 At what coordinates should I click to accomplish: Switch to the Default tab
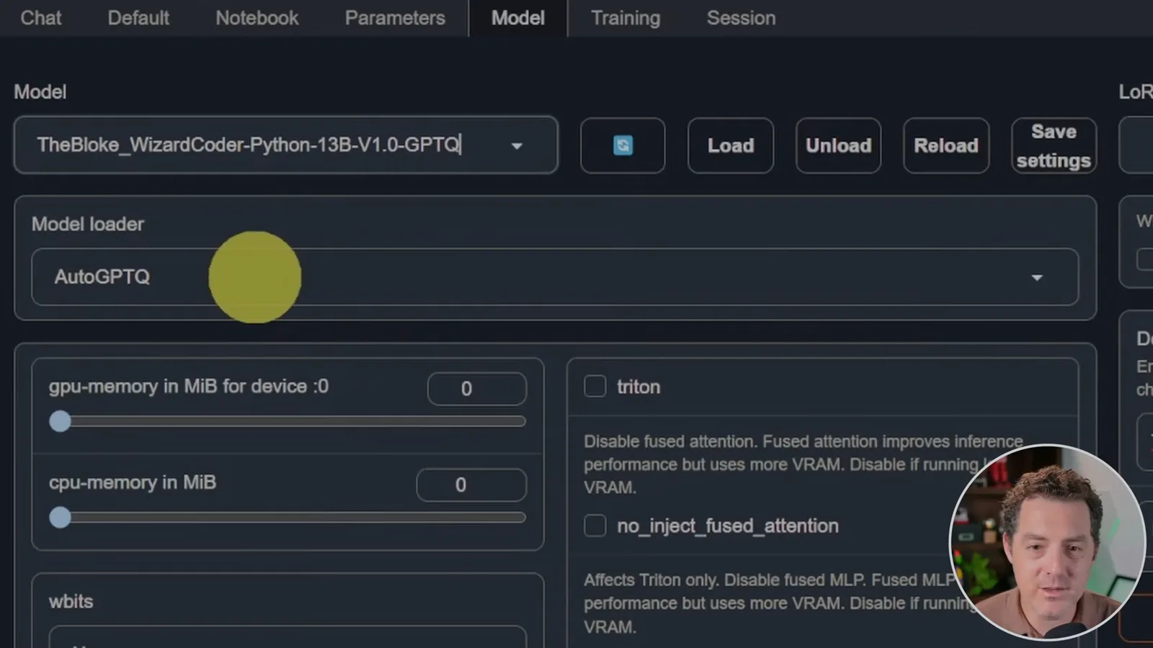[138, 18]
